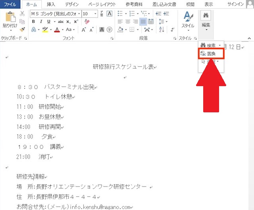Toggle Italic formatting
This screenshot has width=254, height=210.
(41, 21)
